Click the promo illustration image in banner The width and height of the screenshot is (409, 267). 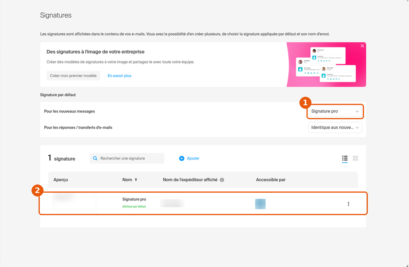click(326, 64)
